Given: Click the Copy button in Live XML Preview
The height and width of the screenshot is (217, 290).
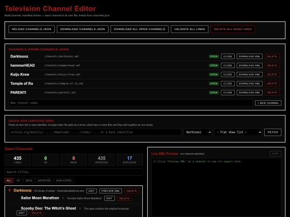Looking at the screenshot, I should click(275, 154).
